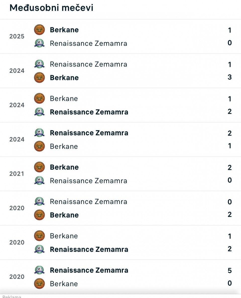Click Berkane logo in 2020 2-0 away win
Screen dimensions: 241x298
click(x=39, y=215)
